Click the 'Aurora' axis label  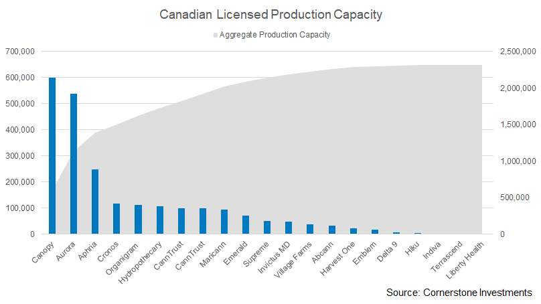[66, 252]
